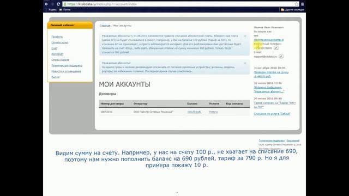This screenshot has width=349, height=196.
Task: Click the 100,00 руб. balance link
Action: (x=194, y=112)
